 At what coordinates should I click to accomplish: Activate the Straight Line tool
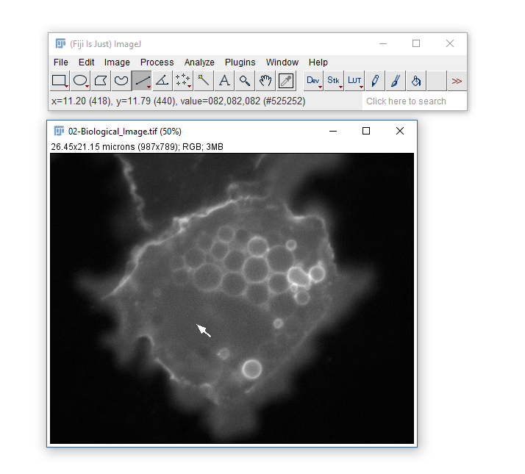pos(142,80)
